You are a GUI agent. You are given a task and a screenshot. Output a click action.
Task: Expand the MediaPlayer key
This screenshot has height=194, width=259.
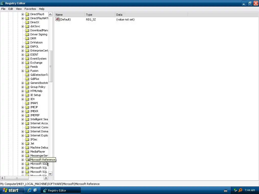pyautogui.click(x=23, y=152)
